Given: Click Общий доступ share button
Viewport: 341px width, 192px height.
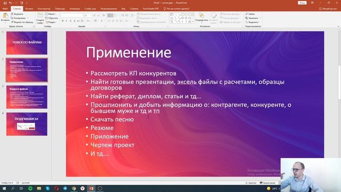Looking at the screenshot, I should tap(328, 9).
